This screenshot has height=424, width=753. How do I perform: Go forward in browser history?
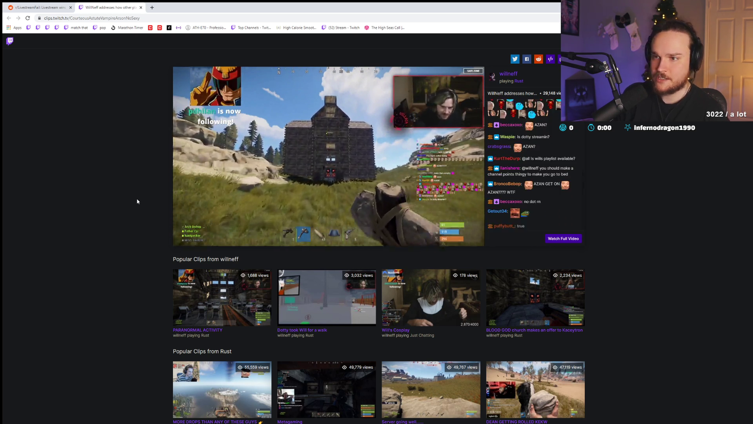click(x=18, y=18)
